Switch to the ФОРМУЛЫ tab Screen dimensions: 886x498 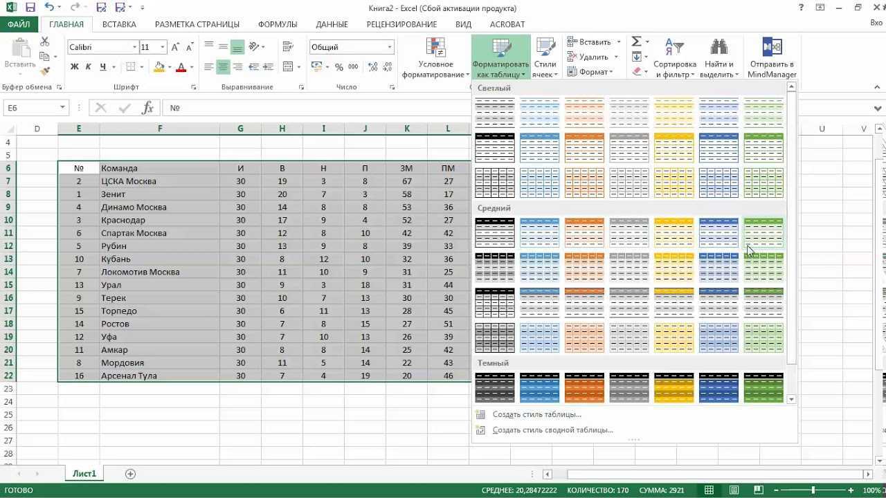[278, 24]
